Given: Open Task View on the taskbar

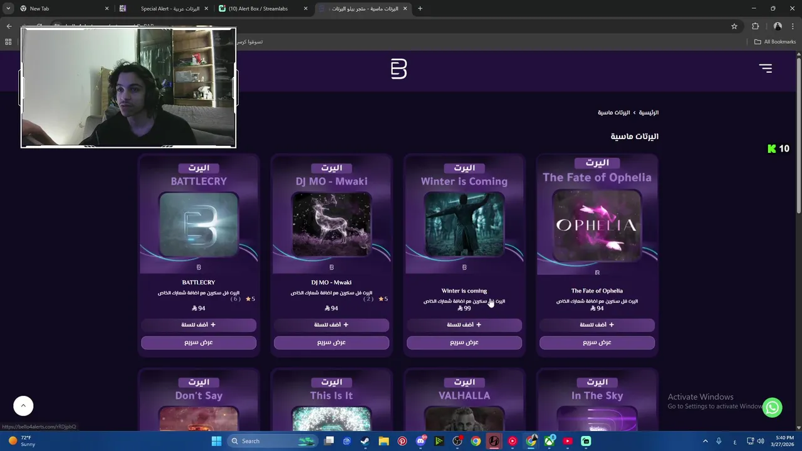Looking at the screenshot, I should (329, 441).
